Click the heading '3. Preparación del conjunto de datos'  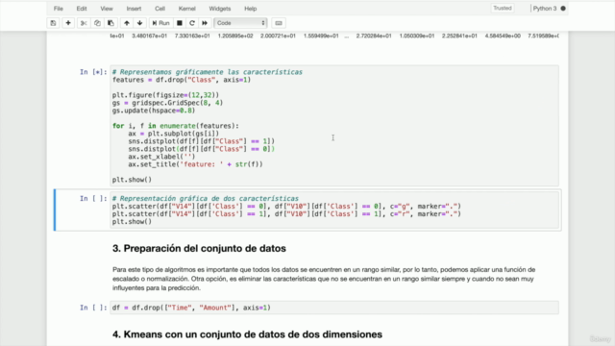coord(199,248)
